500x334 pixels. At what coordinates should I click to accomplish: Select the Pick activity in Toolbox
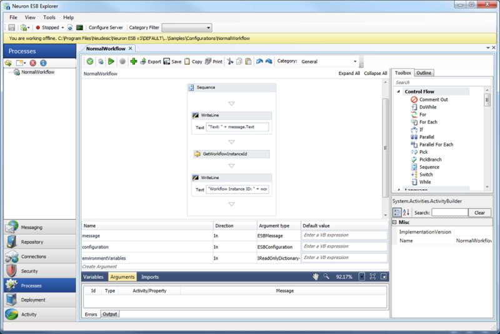(x=419, y=152)
